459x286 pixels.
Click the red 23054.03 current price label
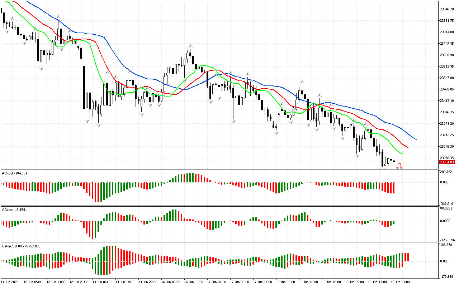(447, 162)
